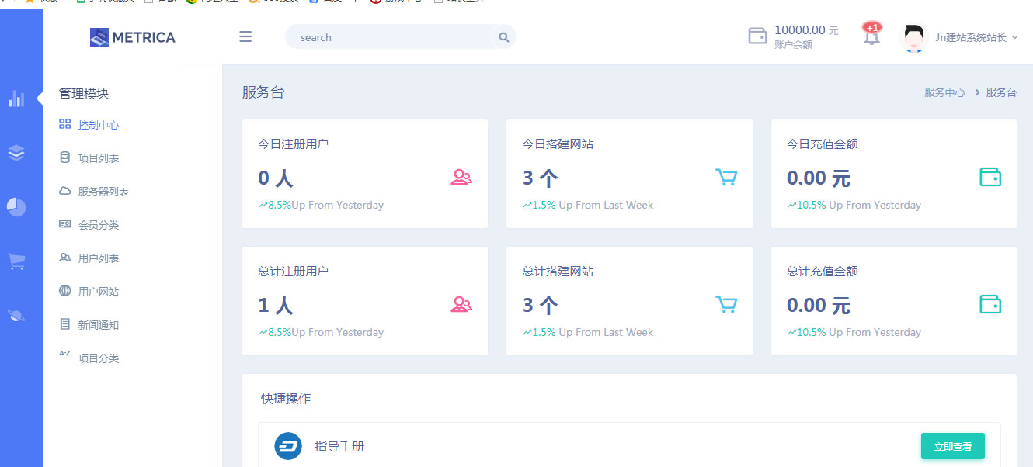This screenshot has height=467, width=1033.
Task: Open 新闻通知 from the sidebar
Action: pyautogui.click(x=98, y=325)
